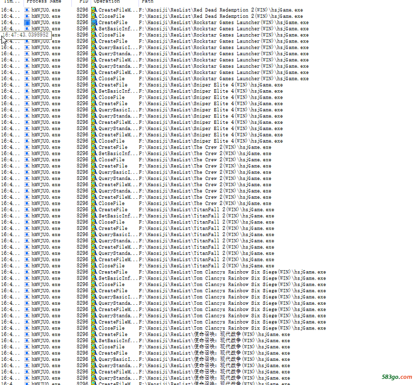
Task: Select hMWJUO.exe on highlighted Rockstar CreateFile row
Action: (46, 23)
